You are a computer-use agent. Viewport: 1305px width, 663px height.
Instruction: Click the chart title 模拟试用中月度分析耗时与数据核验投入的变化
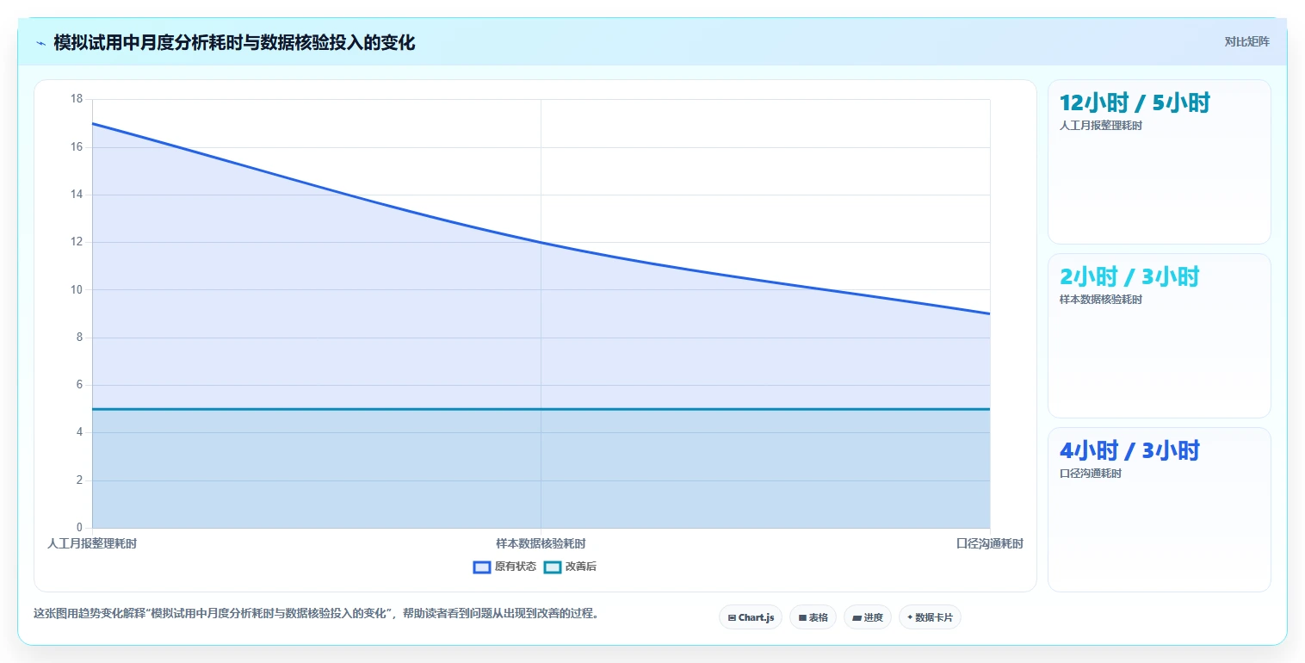point(234,43)
